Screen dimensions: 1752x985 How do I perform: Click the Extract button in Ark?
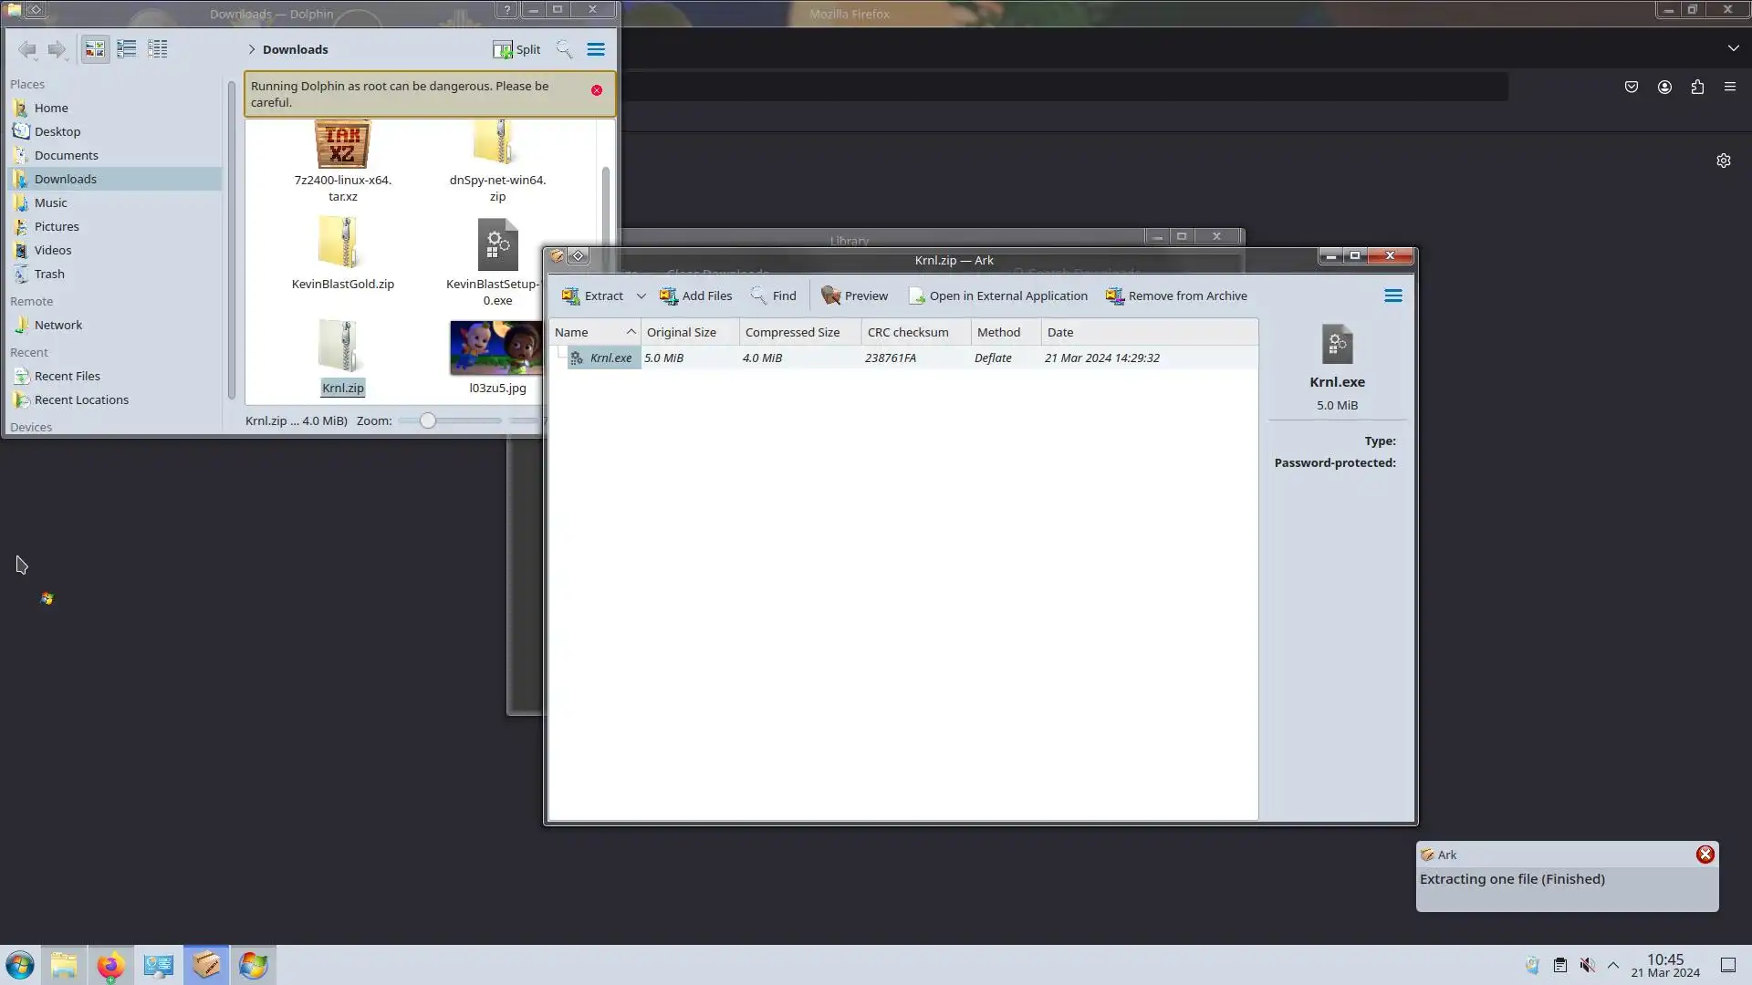[593, 295]
